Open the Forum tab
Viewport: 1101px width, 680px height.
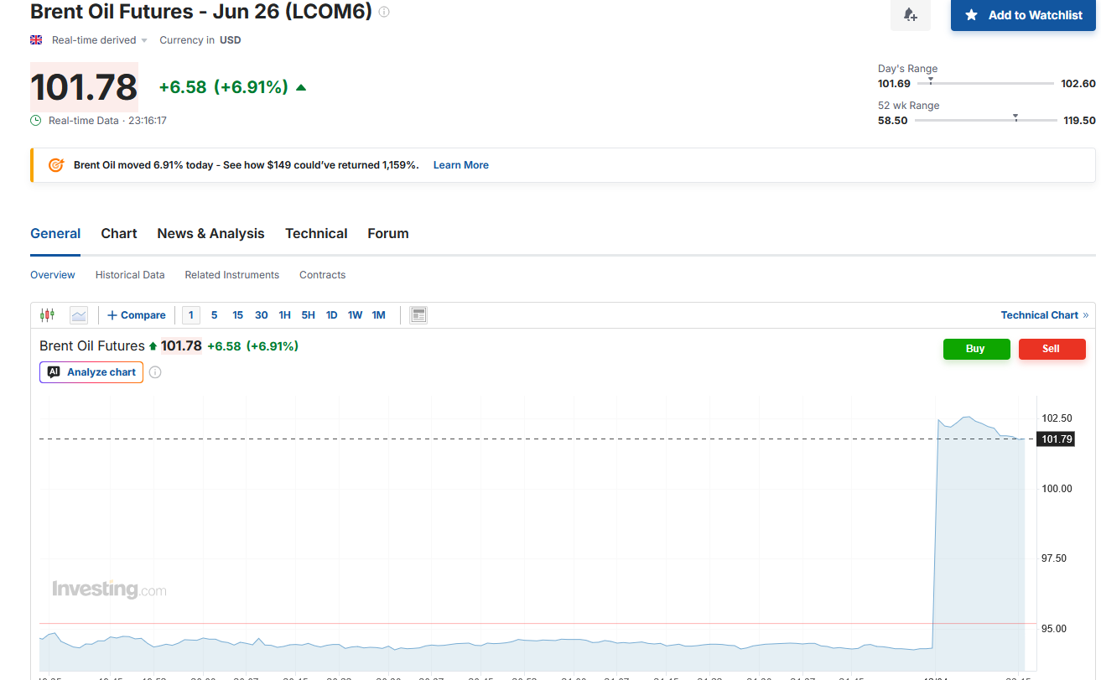tap(388, 234)
